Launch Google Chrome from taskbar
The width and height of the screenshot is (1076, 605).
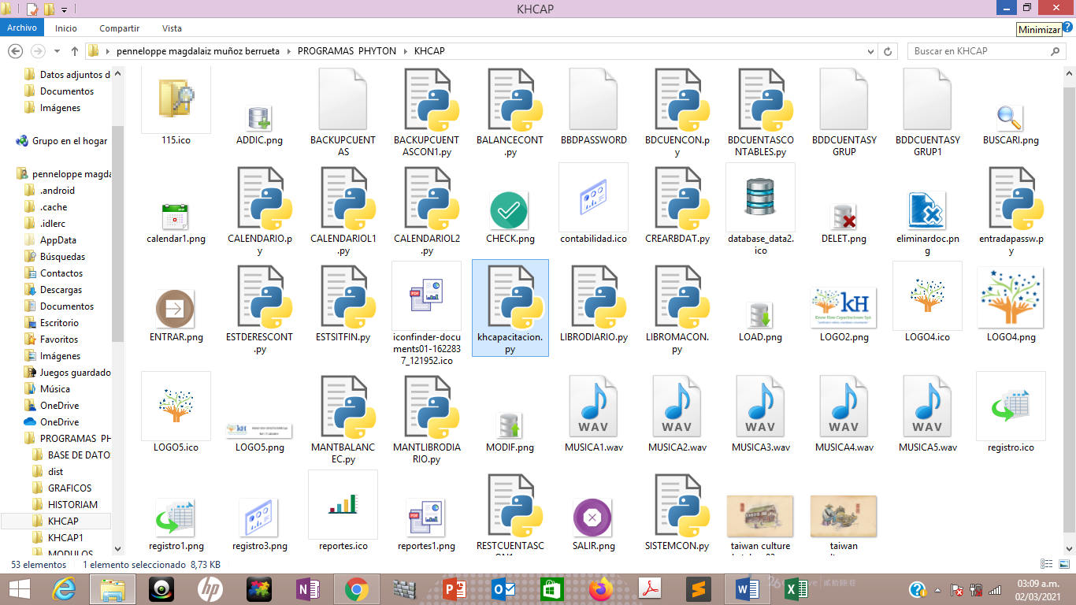coord(357,589)
